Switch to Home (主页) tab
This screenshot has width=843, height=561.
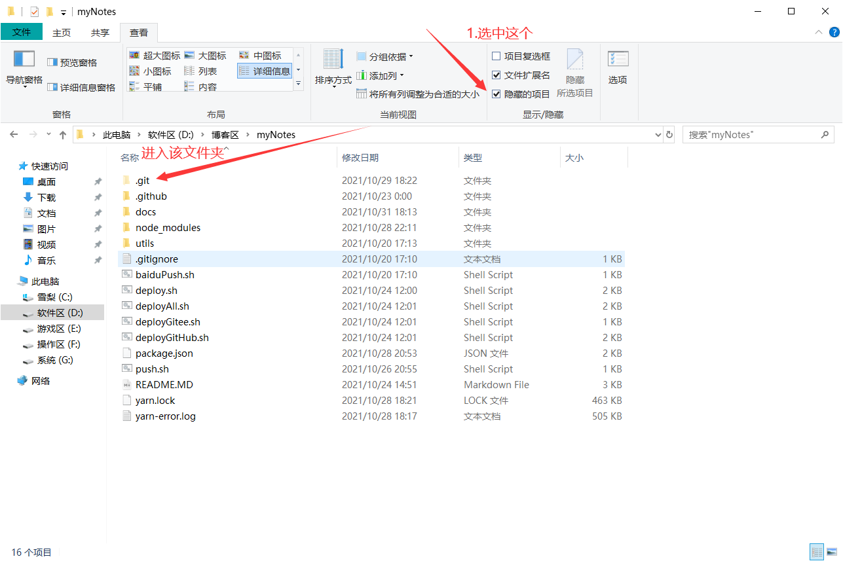click(62, 32)
